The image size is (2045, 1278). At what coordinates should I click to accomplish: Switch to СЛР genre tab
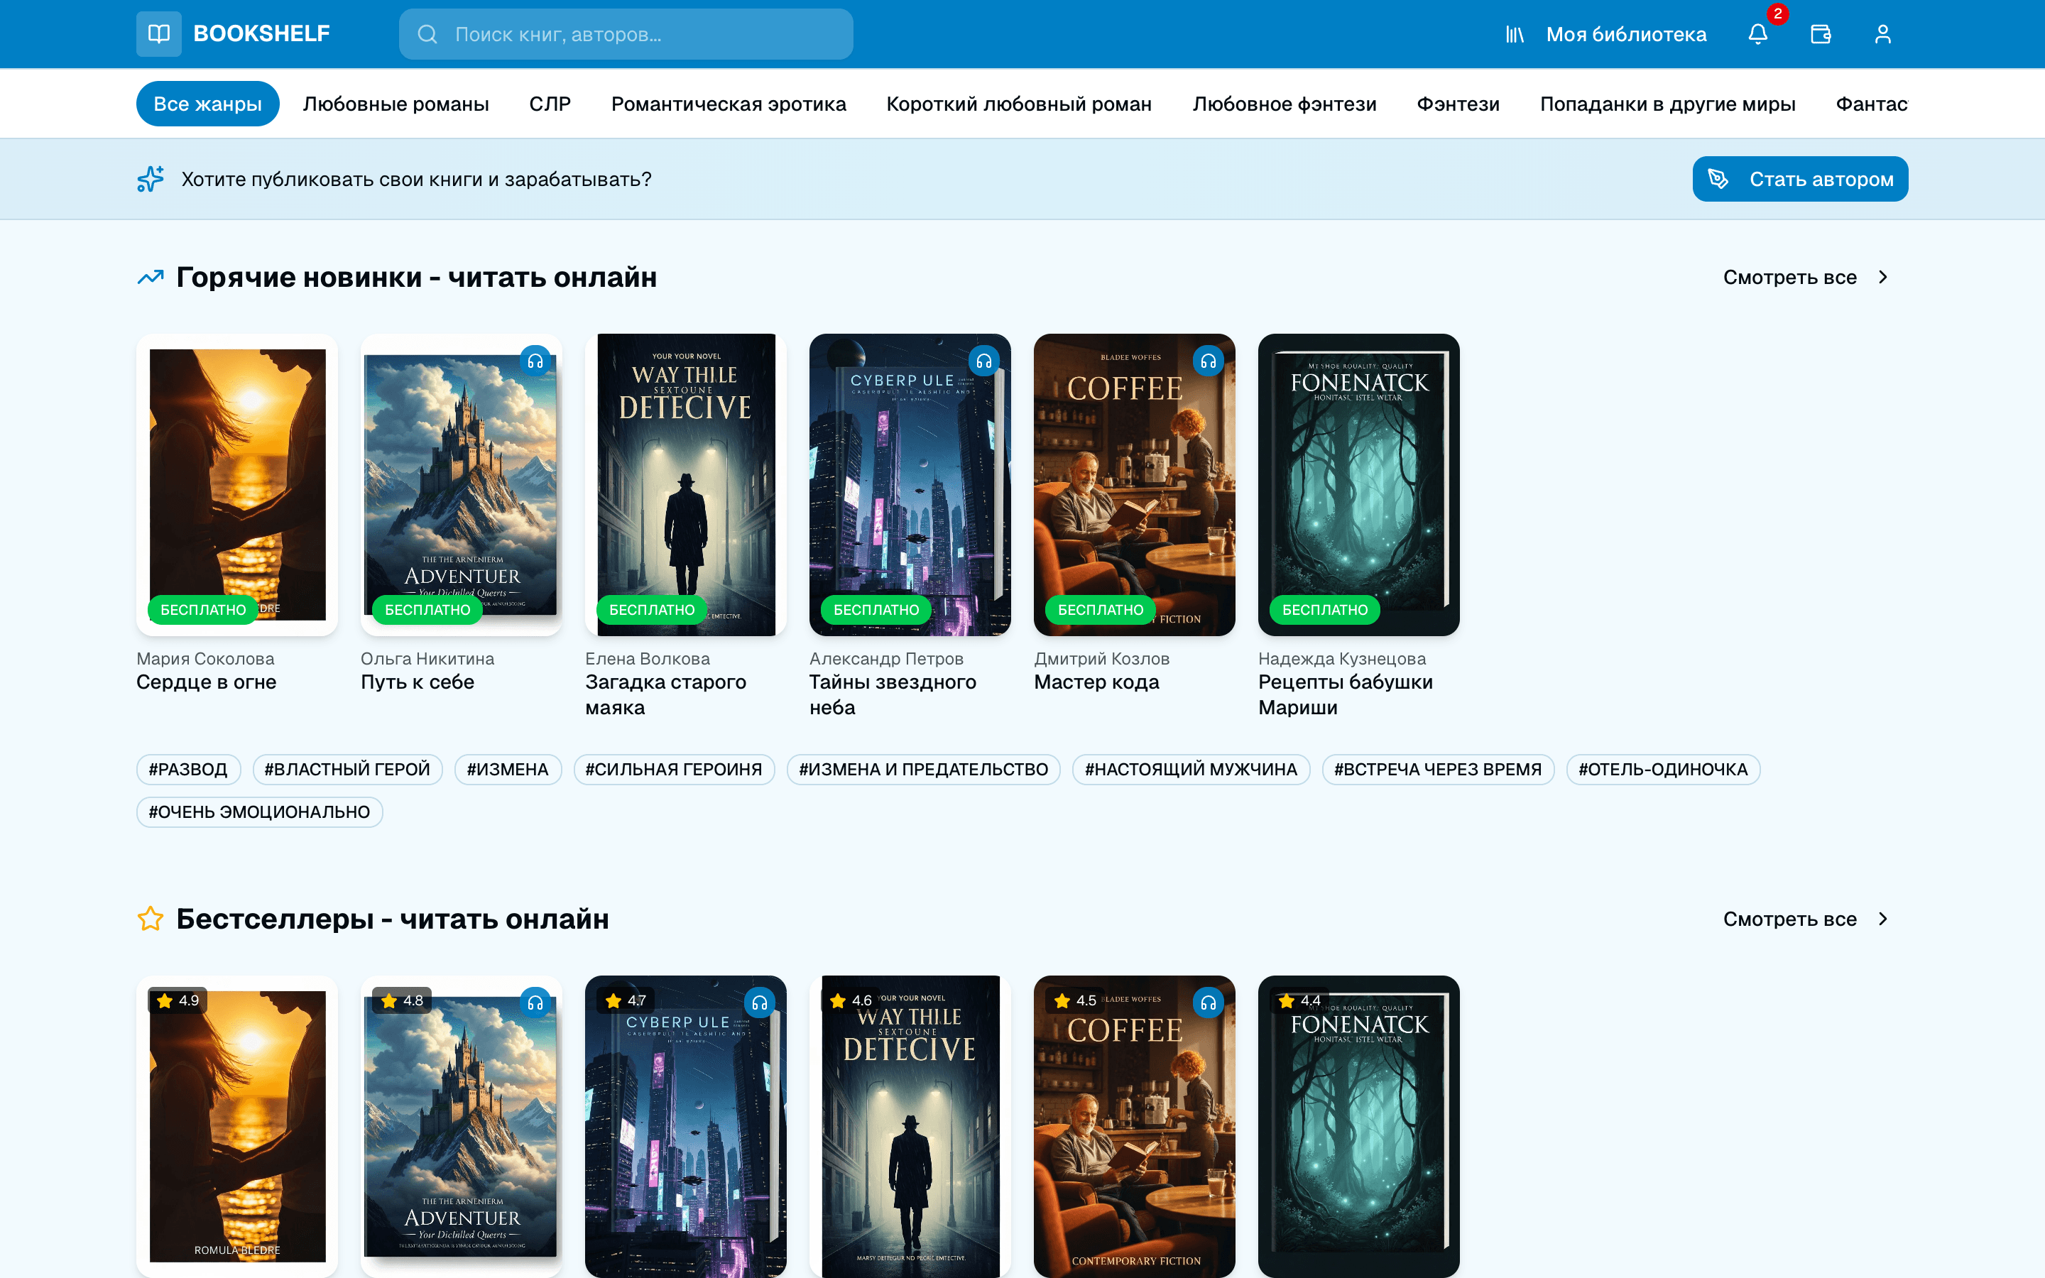pos(550,104)
